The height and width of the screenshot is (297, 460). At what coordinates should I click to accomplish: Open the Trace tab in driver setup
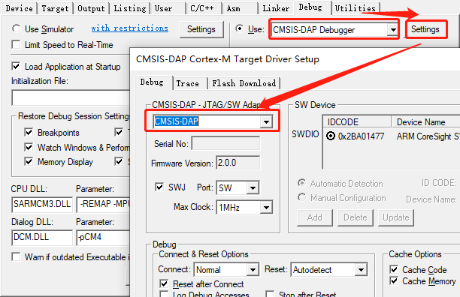(x=187, y=83)
